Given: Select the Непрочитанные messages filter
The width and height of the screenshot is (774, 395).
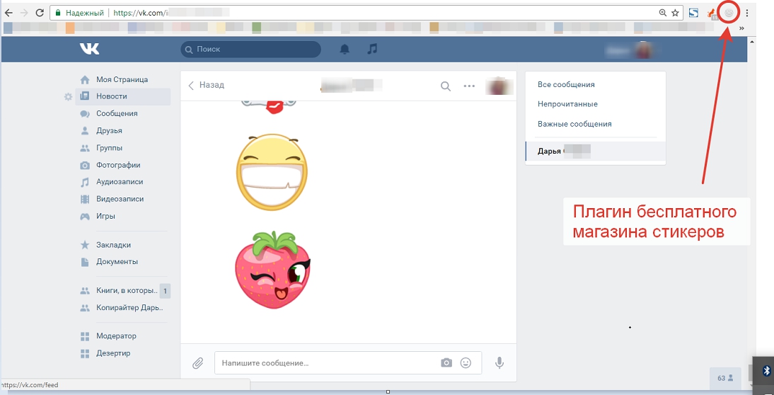Looking at the screenshot, I should pyautogui.click(x=567, y=104).
